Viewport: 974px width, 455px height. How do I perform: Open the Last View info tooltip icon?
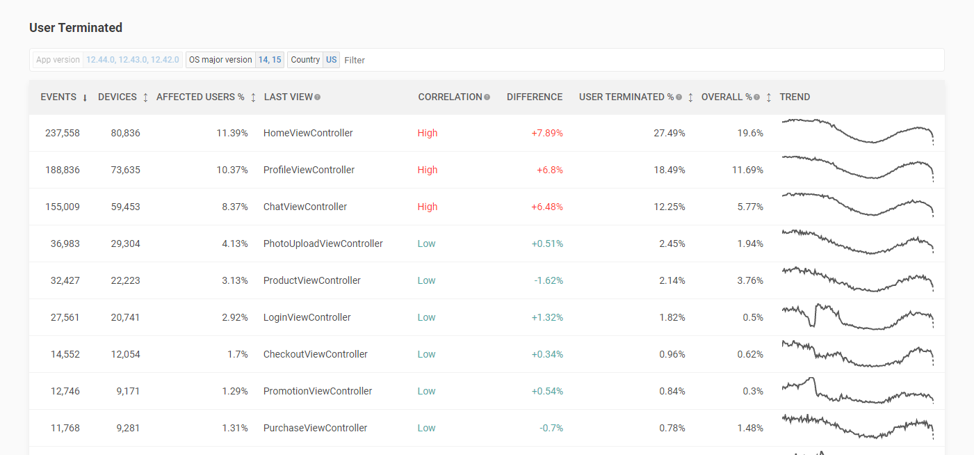317,97
